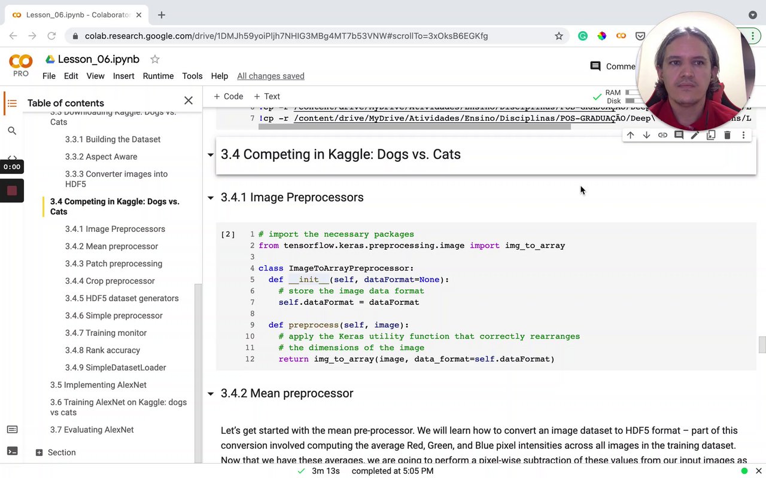This screenshot has height=478, width=766.
Task: Open the Runtime menu
Action: [x=158, y=76]
